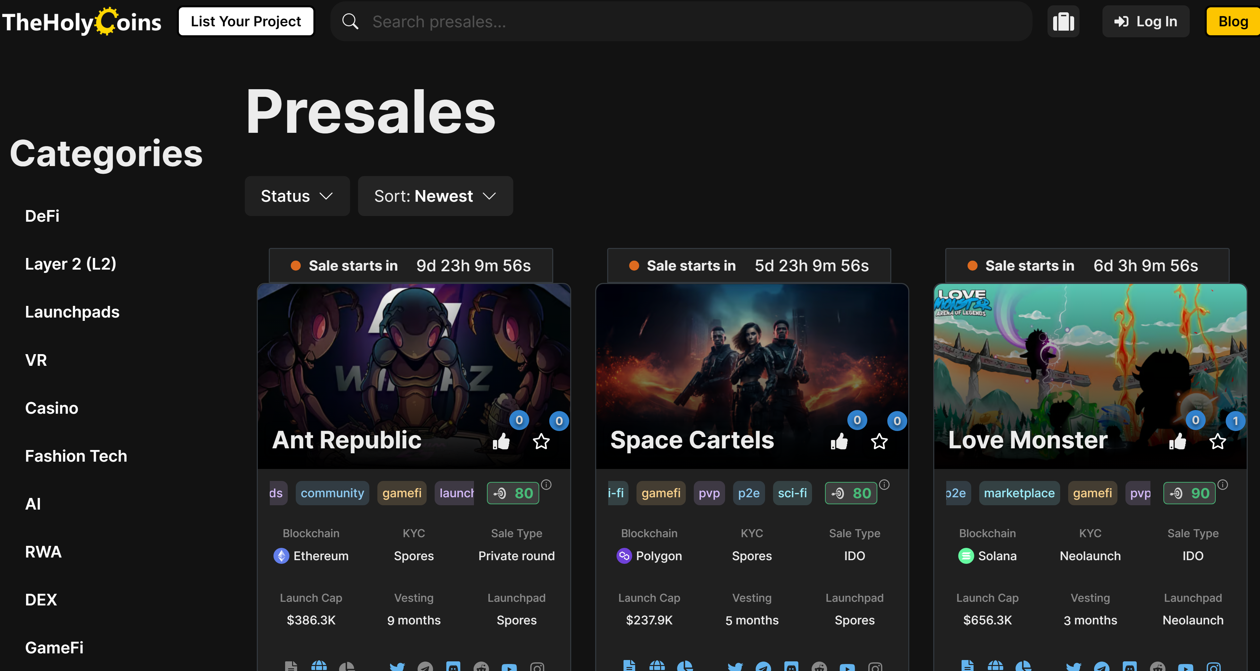Click the search magnifier icon
1260x671 pixels.
click(x=350, y=22)
